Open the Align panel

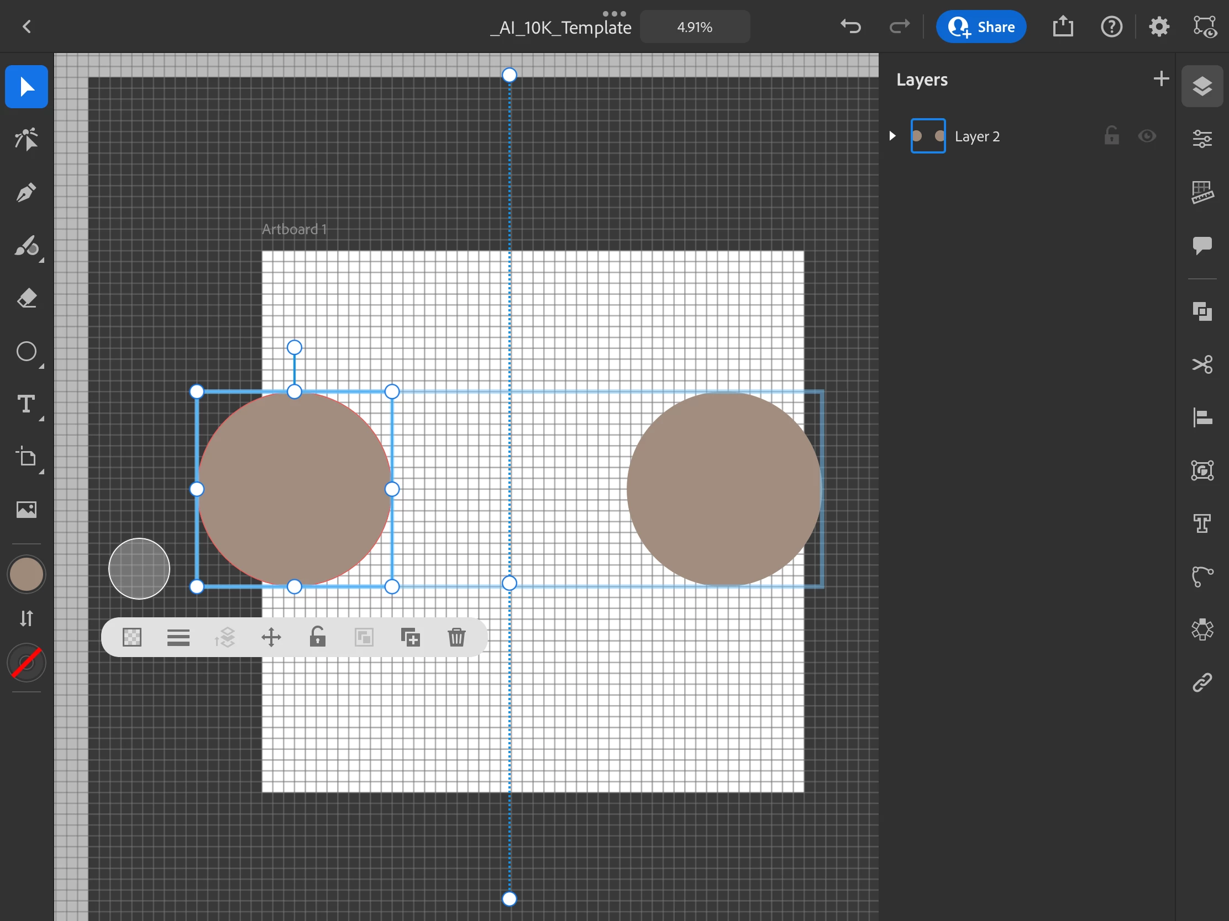pos(1202,417)
